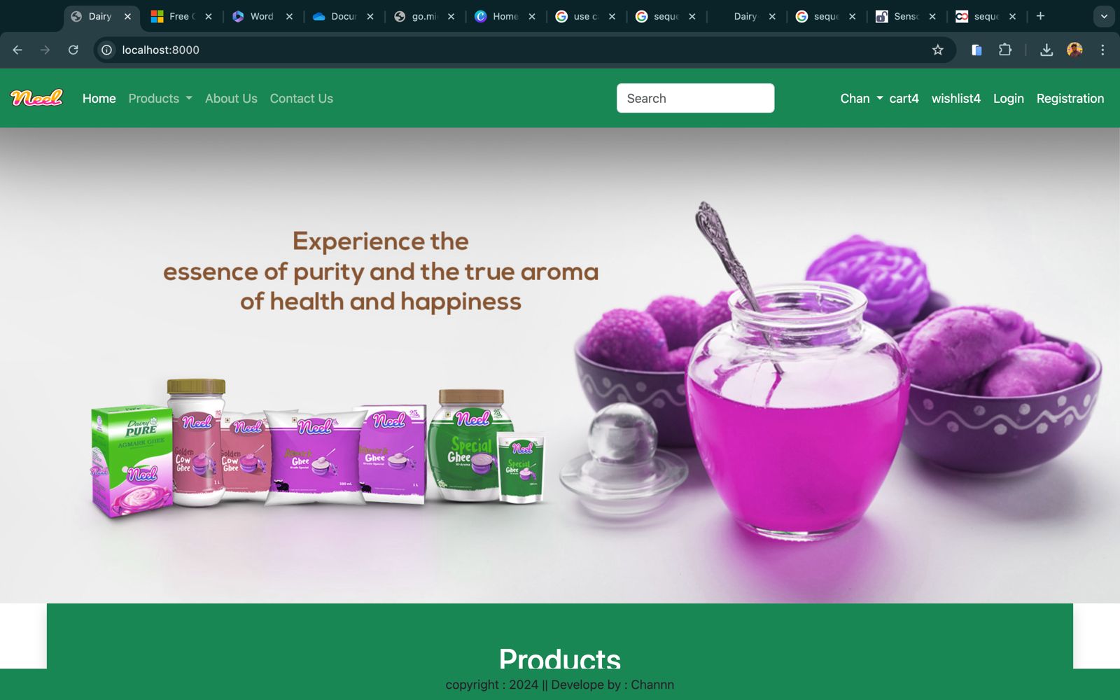Expand the Chan user dropdown
Viewport: 1120px width, 700px height.
[x=862, y=99]
